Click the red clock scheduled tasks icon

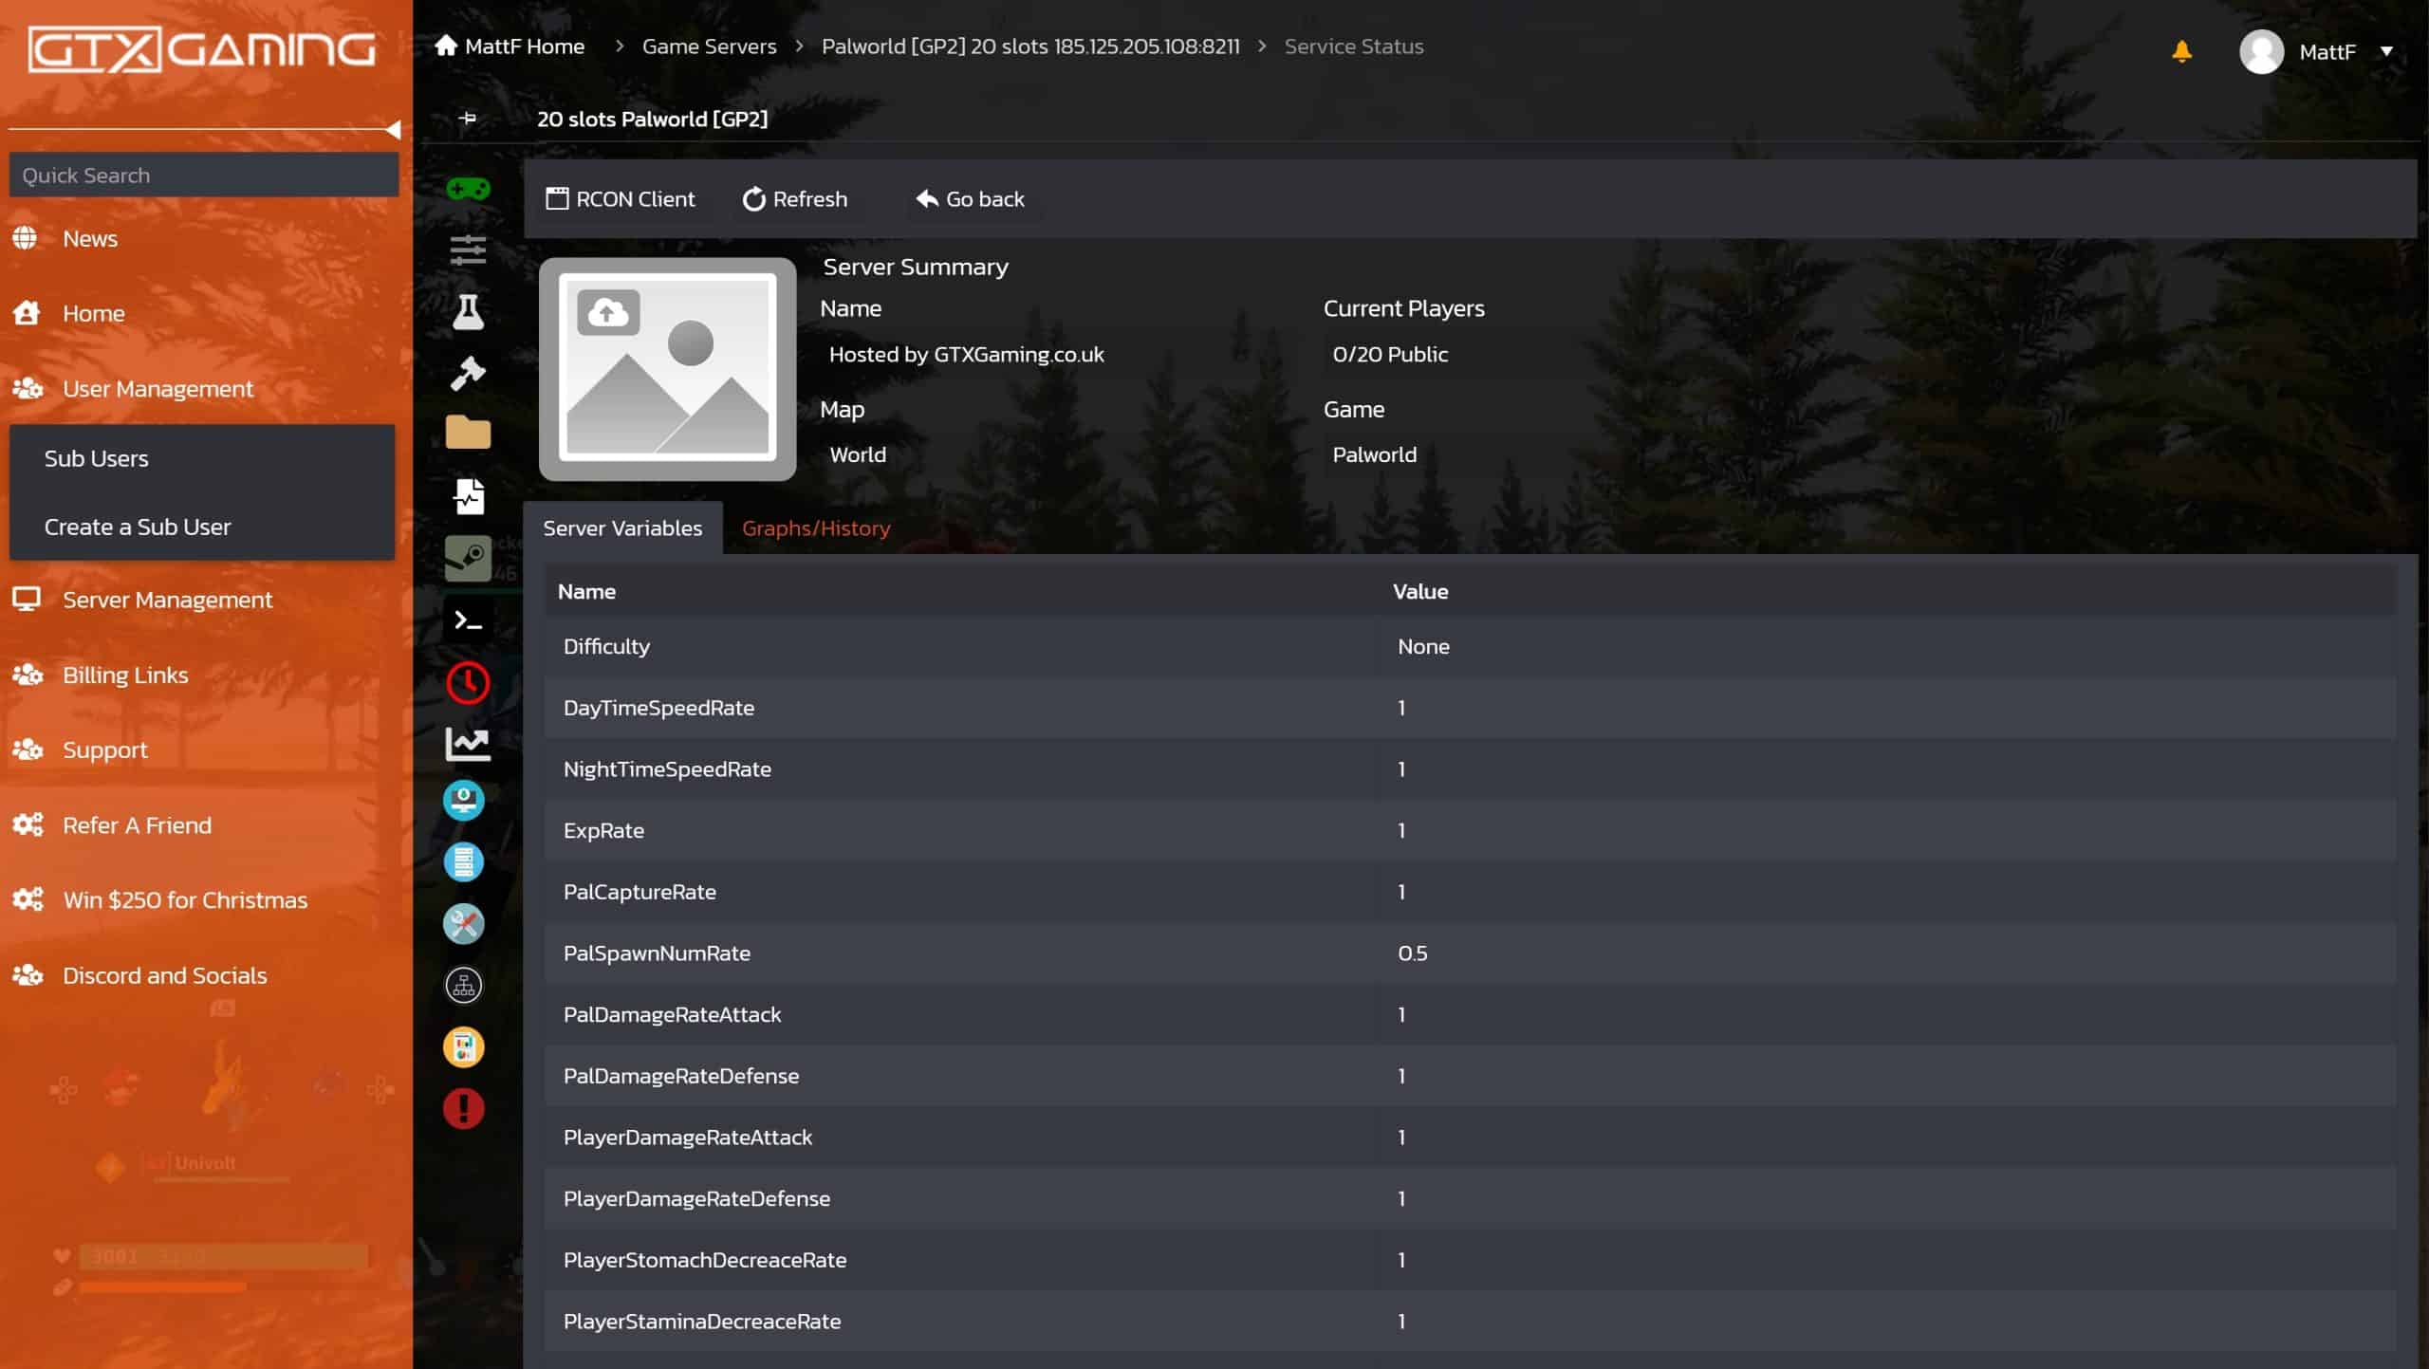(468, 682)
